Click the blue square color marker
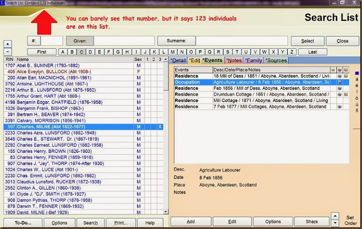362x229 pixels. 357,73
